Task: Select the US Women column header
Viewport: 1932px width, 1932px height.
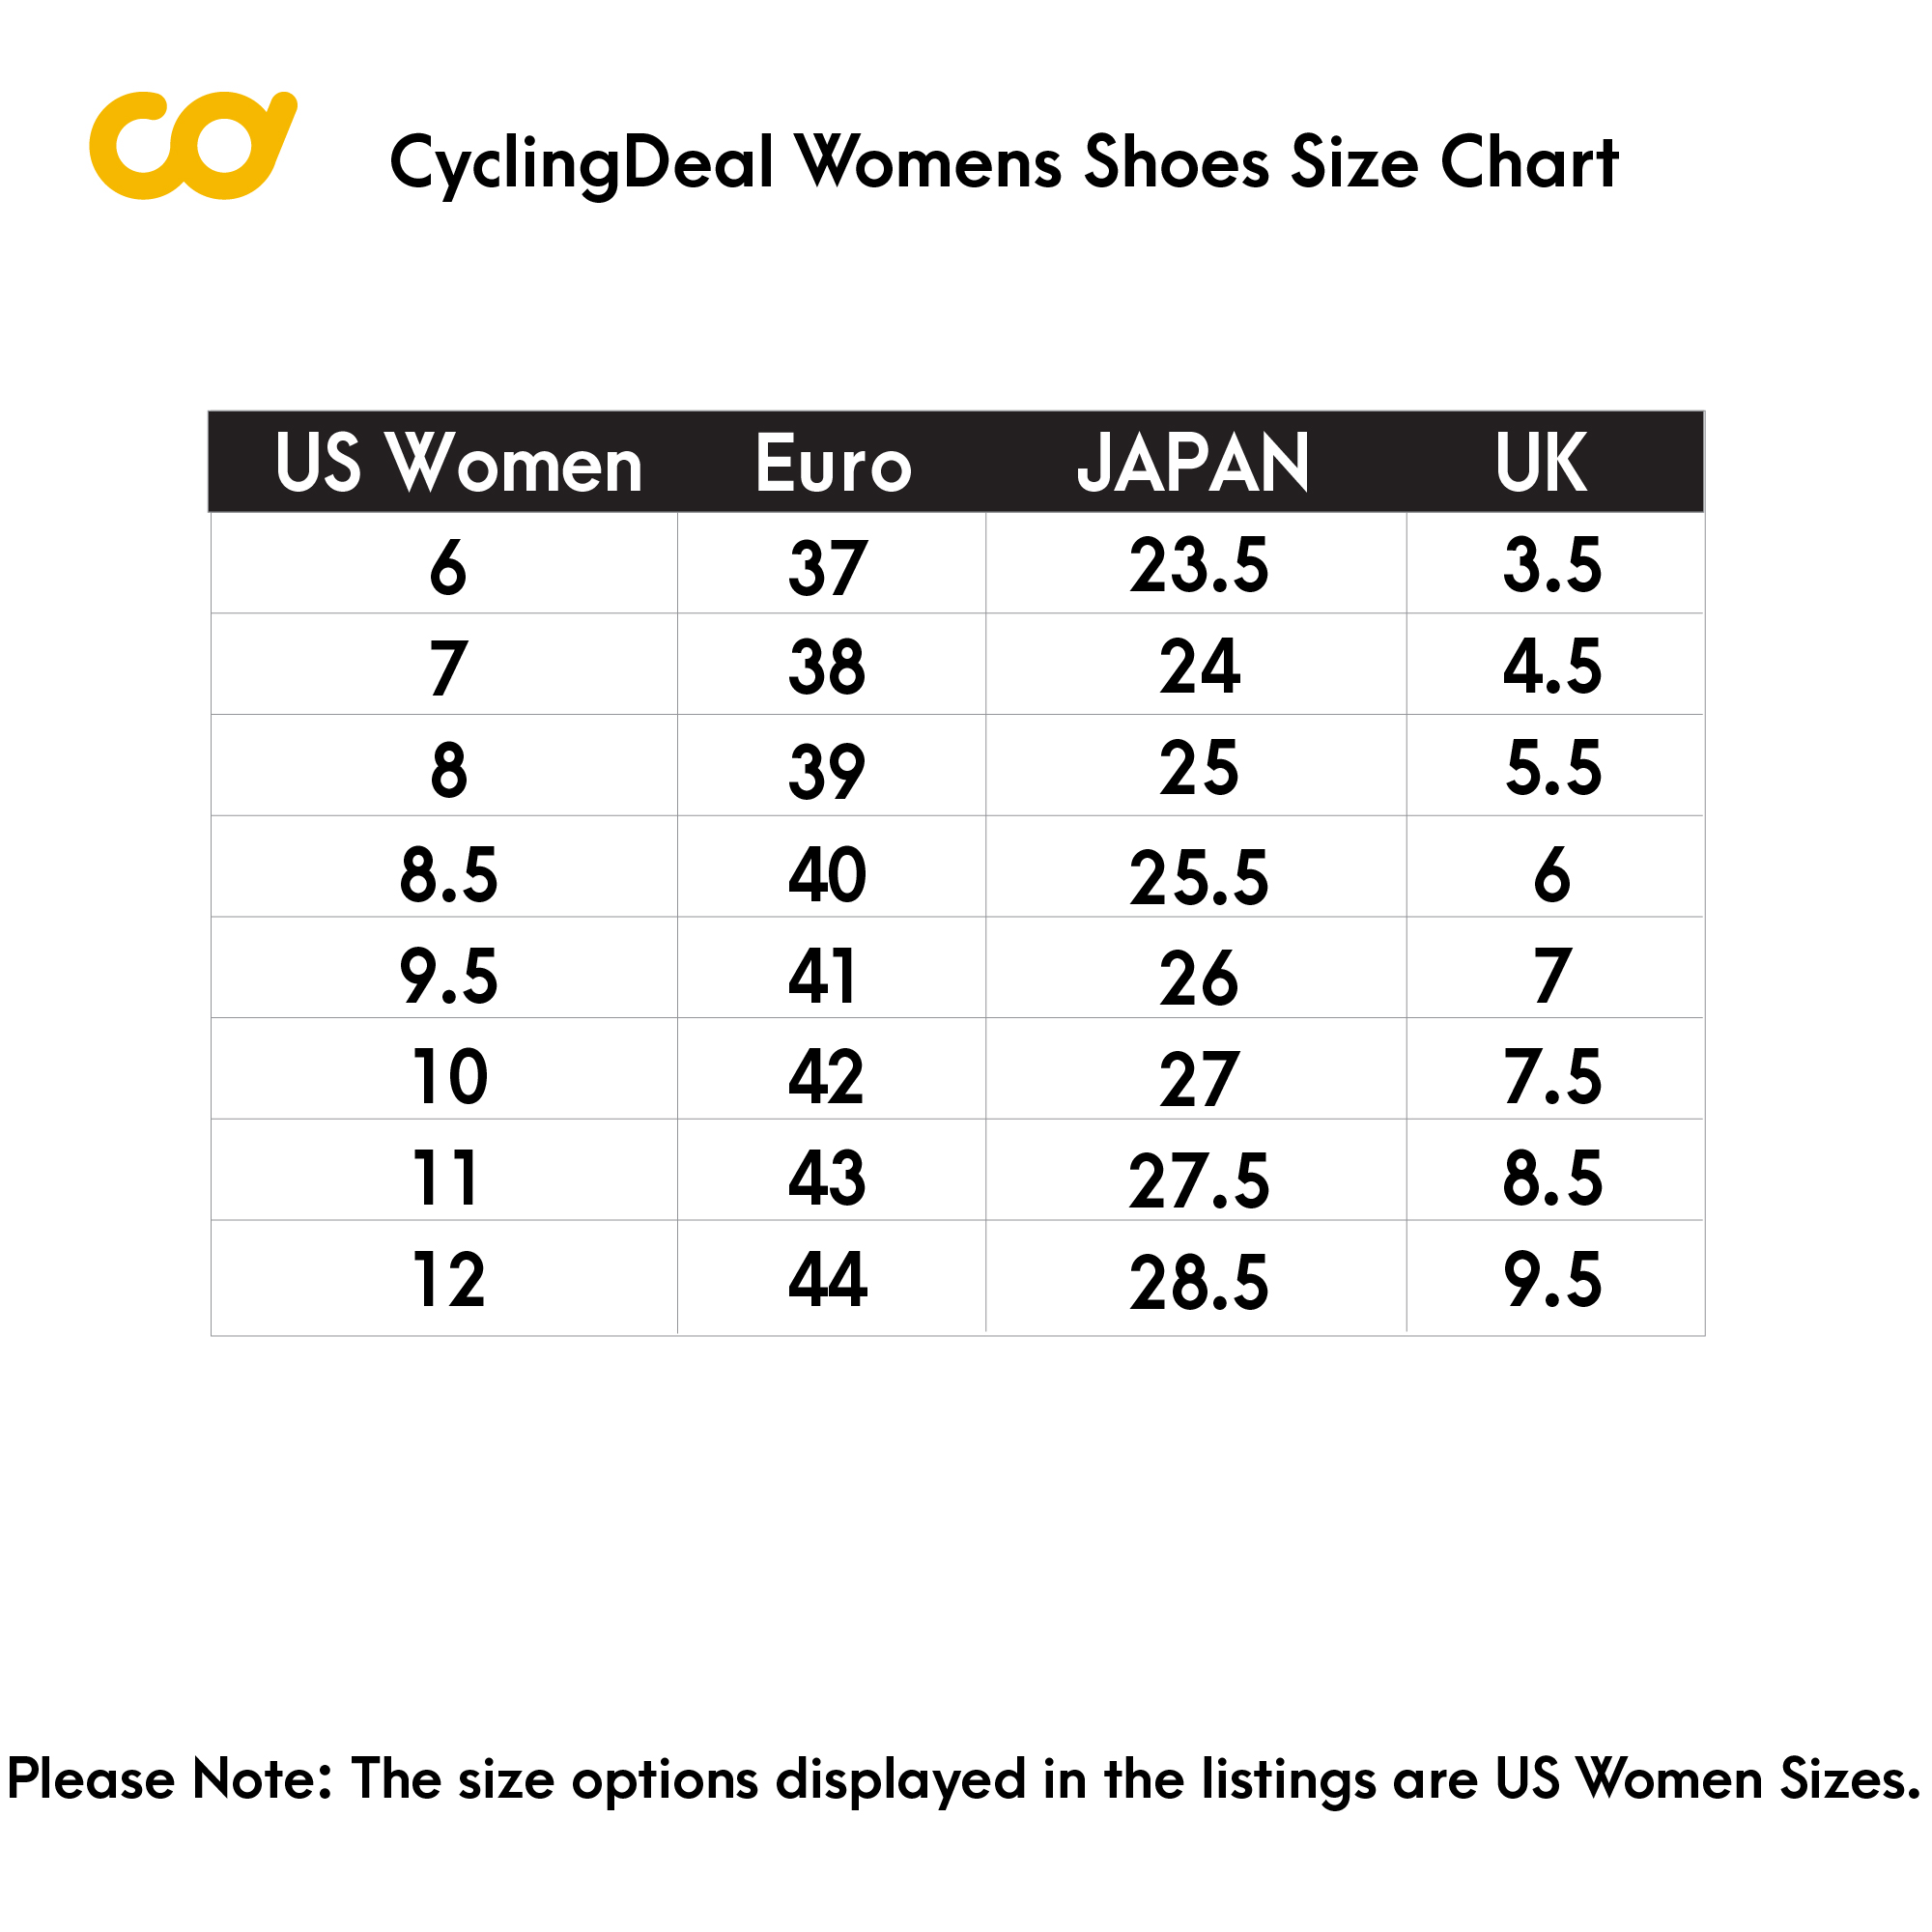Action: pyautogui.click(x=459, y=463)
